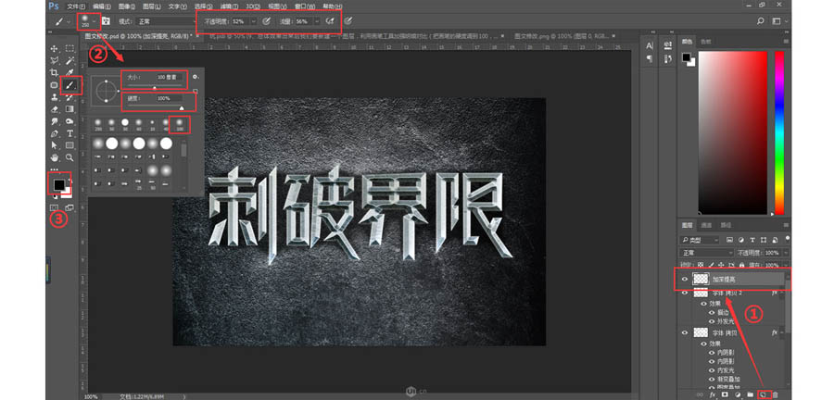Select the Hand tool
The height and width of the screenshot is (400, 834).
(55, 157)
